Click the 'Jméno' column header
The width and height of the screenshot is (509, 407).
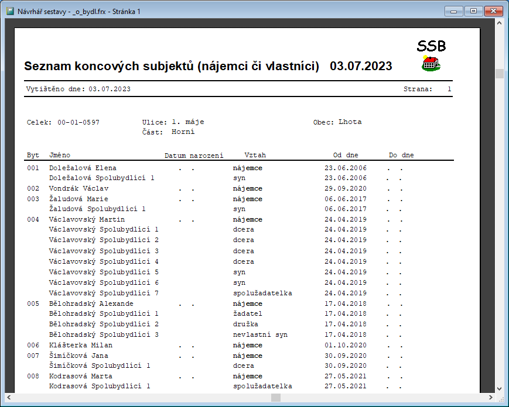60,156
